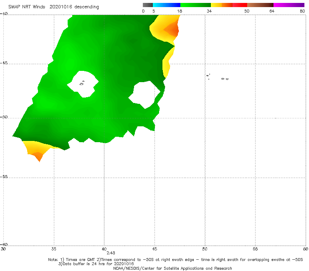
Task: Click the "NOAA/NESDIS/Center for Satellite Applications and Research" credit
Action: [172, 268]
